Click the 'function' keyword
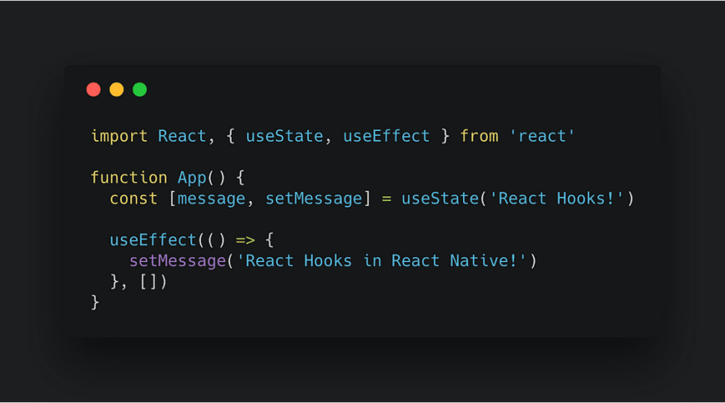Viewport: 725px width, 403px height. pos(129,178)
